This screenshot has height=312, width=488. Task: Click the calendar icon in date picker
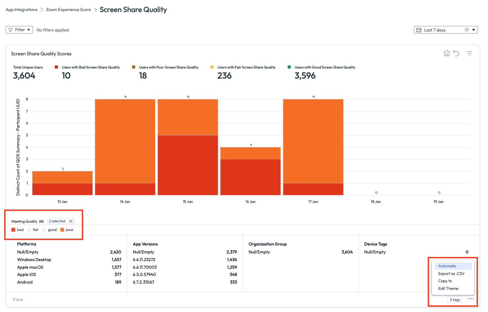(x=419, y=30)
